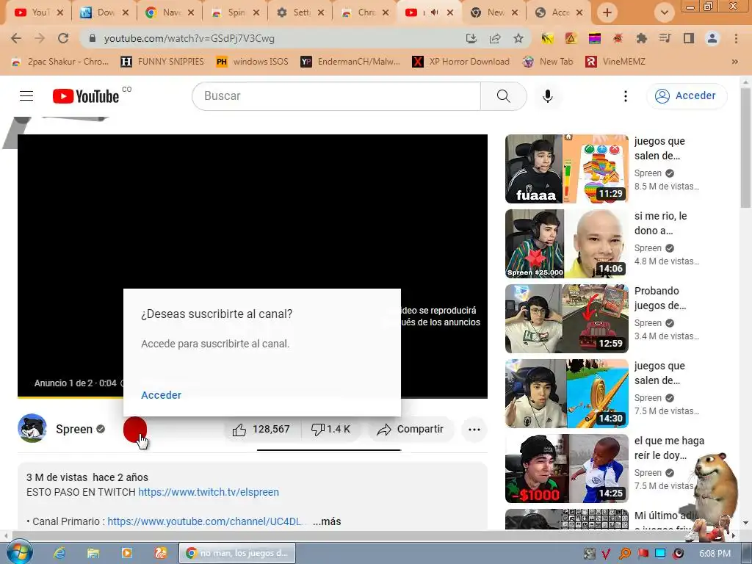Viewport: 752px width, 564px height.
Task: Go back with the browser back arrow
Action: (x=16, y=38)
